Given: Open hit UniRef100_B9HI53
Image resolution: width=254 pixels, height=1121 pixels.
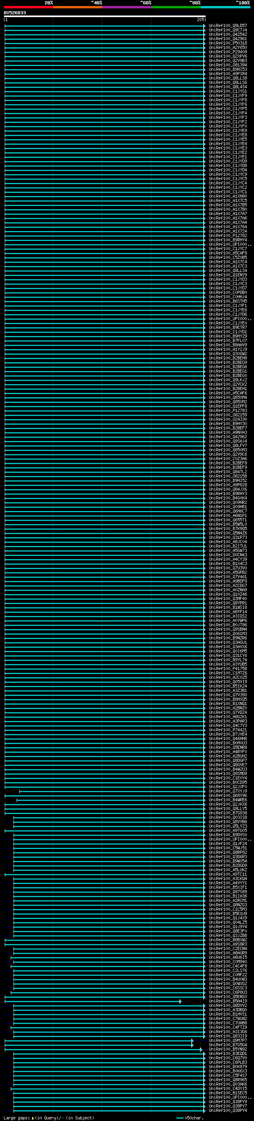Looking at the screenshot, I should (x=228, y=69).
